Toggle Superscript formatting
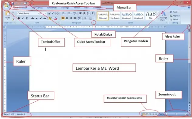 pyautogui.click(x=40, y=18)
